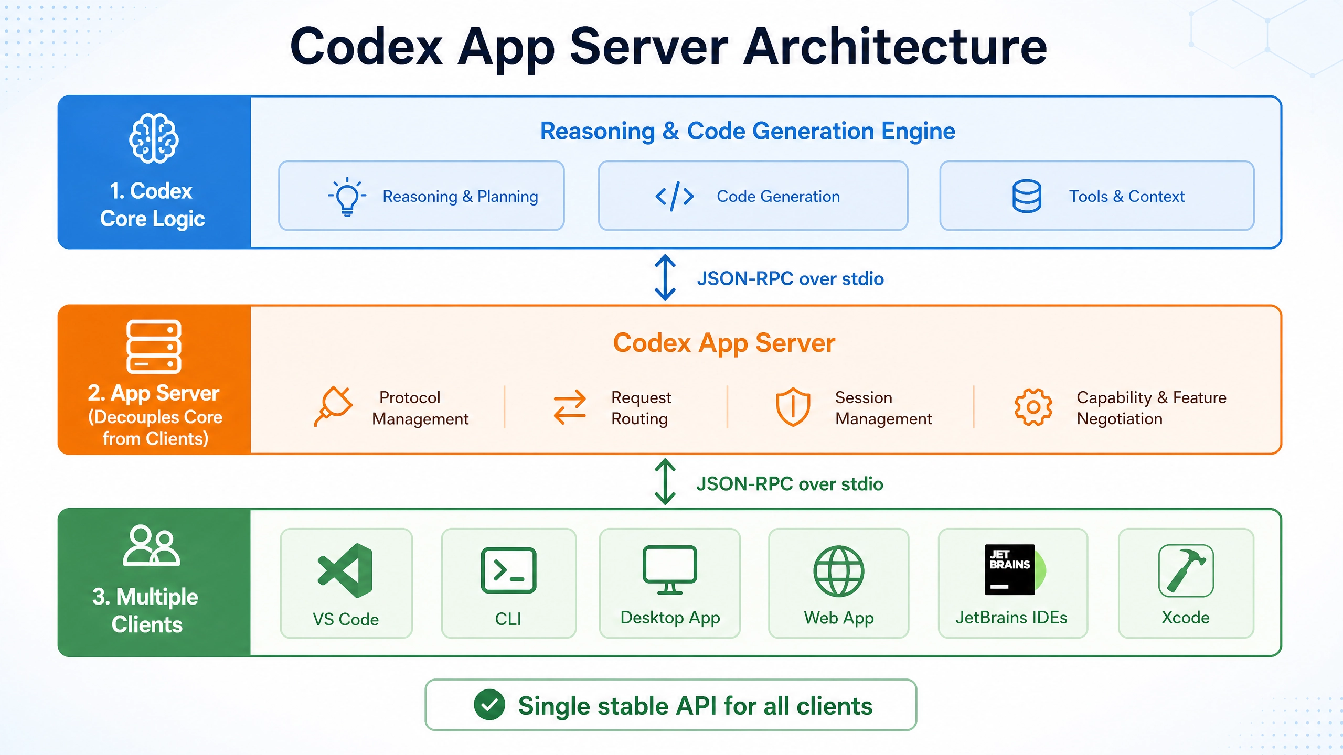Click the green JSON-RPC over stdio double arrow
This screenshot has width=1343, height=755.
665,482
